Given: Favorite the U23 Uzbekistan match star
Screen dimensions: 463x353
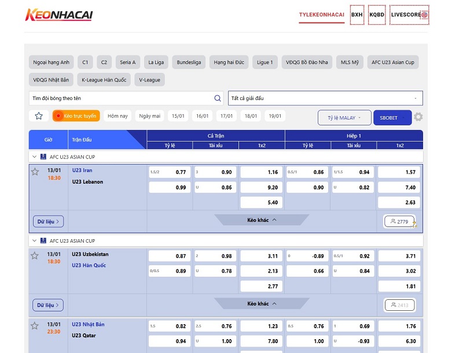Looking at the screenshot, I should (x=35, y=255).
